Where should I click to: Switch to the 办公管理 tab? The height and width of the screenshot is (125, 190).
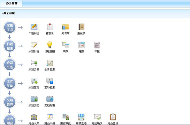tap(12, 4)
